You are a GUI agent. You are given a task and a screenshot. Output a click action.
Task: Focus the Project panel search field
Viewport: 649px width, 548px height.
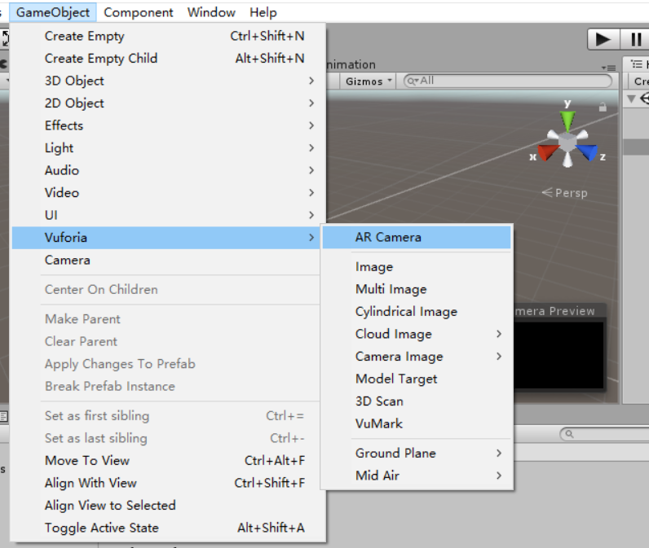(x=604, y=434)
